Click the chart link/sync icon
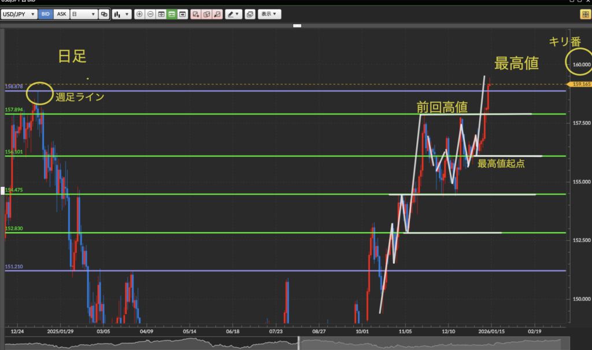This screenshot has width=592, height=350. (104, 14)
